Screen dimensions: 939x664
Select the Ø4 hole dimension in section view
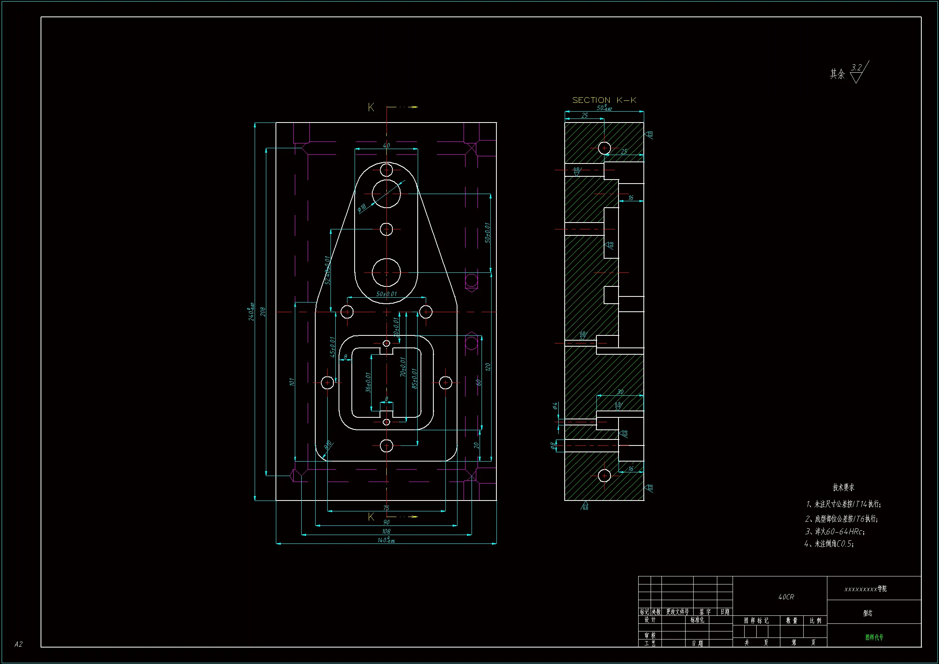pyautogui.click(x=555, y=406)
